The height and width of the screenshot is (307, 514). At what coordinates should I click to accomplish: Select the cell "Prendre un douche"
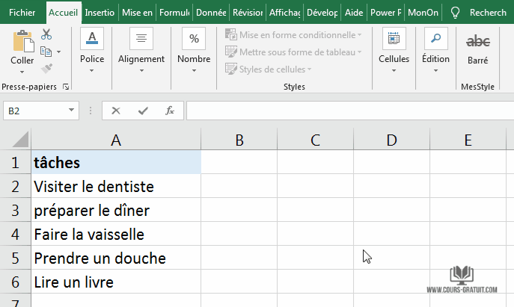pos(116,258)
